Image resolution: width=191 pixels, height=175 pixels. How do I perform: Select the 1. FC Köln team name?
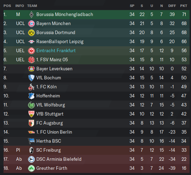pos(46,87)
